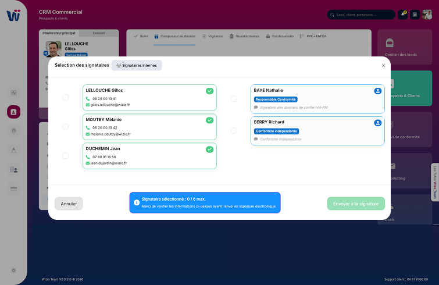Click the Wizio logo in sidebar
This screenshot has width=439, height=285.
[13, 15]
